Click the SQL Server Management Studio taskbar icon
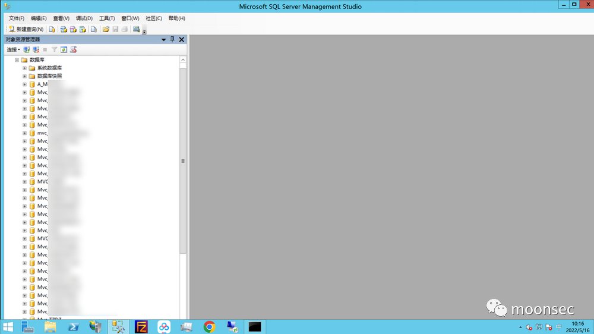 point(118,327)
